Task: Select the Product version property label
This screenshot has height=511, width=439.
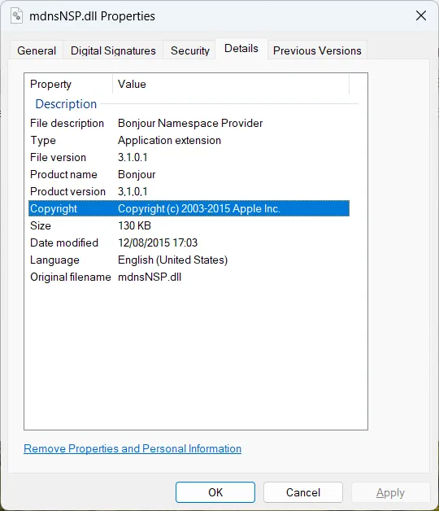Action: (67, 192)
